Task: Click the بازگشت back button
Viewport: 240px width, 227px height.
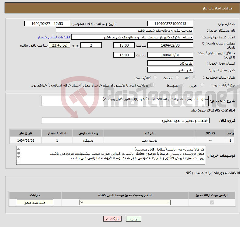Action: click(x=112, y=219)
